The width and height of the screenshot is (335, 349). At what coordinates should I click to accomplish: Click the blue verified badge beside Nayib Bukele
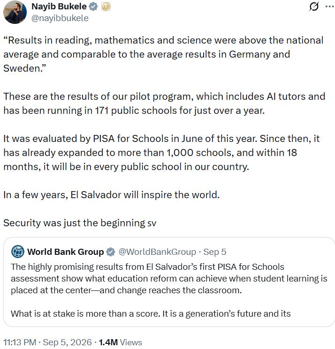pyautogui.click(x=93, y=7)
